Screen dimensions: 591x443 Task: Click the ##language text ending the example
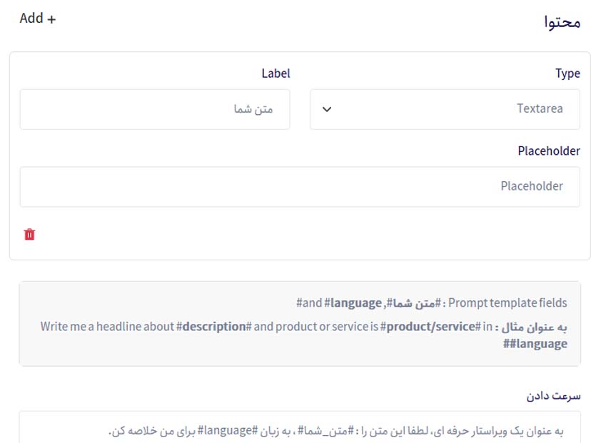point(535,344)
